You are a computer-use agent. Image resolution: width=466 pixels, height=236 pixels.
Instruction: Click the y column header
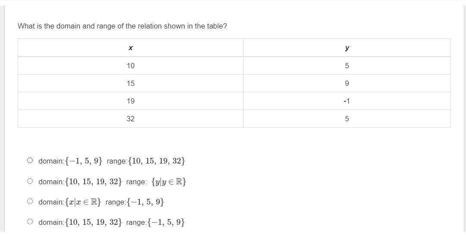click(x=347, y=48)
